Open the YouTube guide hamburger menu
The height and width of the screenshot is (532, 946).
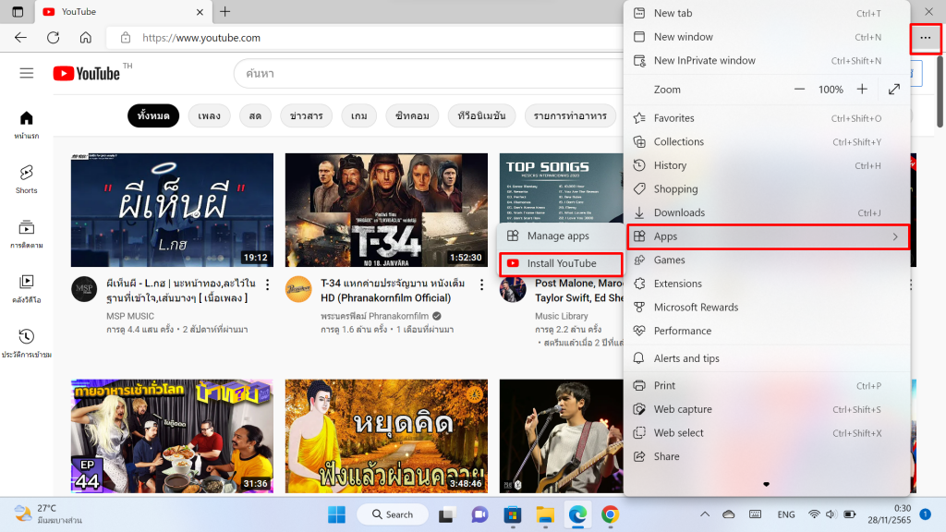point(27,74)
